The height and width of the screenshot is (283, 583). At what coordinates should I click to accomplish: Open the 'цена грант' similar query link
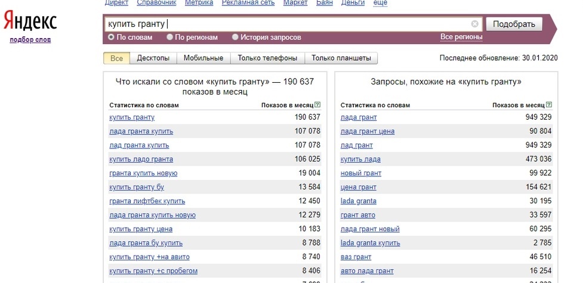point(359,187)
